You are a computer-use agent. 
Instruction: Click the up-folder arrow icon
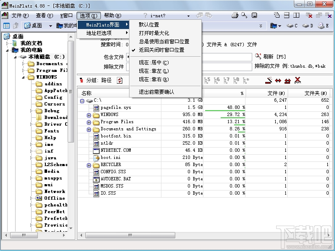[16, 26]
